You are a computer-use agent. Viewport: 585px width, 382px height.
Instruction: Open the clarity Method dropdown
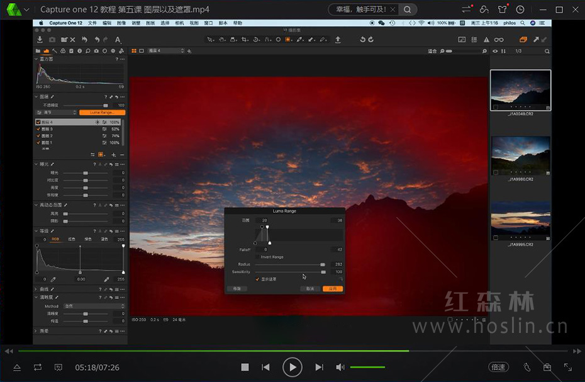pyautogui.click(x=94, y=306)
